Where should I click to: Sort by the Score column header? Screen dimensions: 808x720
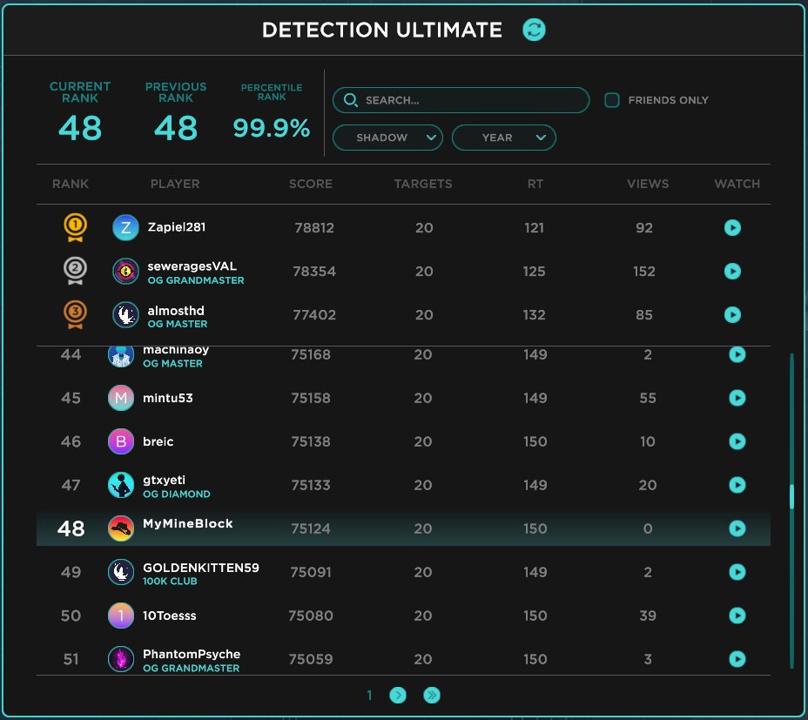pyautogui.click(x=310, y=184)
